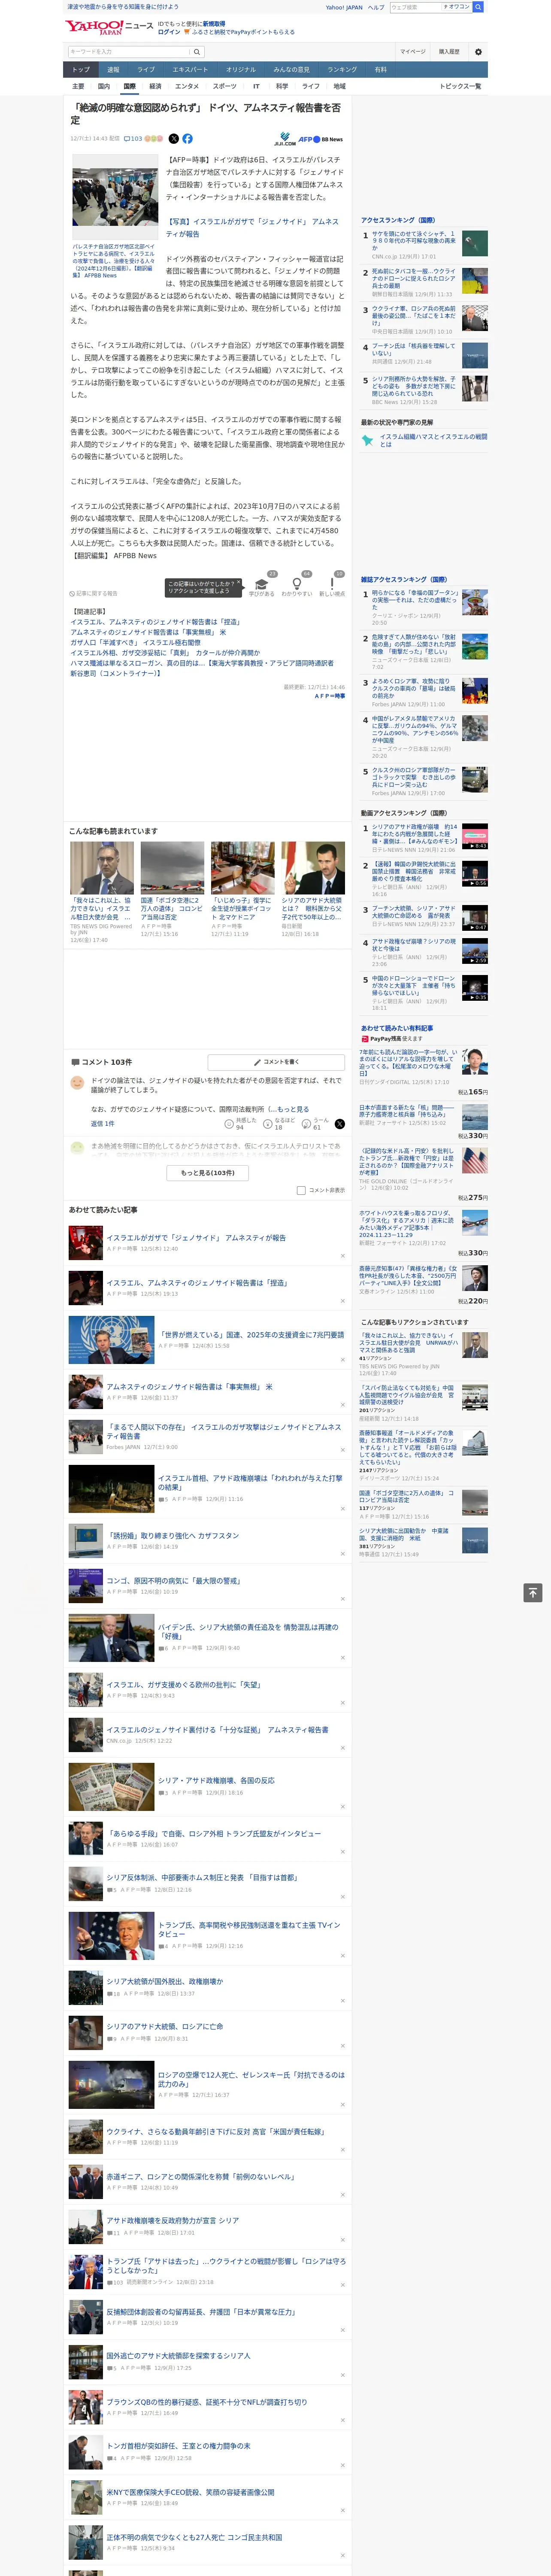This screenshot has width=551, height=2576.
Task: Click the web search input field
Action: pyautogui.click(x=415, y=7)
